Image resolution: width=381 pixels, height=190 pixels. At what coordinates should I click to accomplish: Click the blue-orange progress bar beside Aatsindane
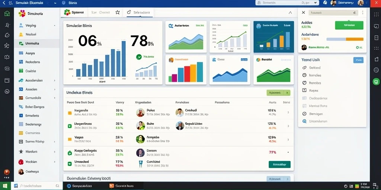point(345,39)
